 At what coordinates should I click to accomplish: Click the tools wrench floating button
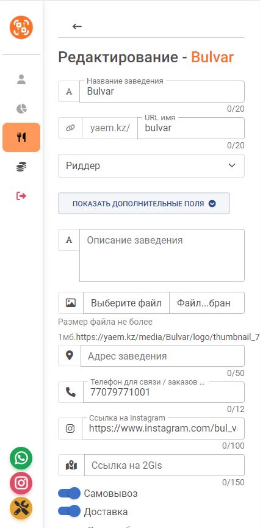tap(21, 508)
